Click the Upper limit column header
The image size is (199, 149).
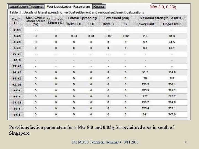172,24
